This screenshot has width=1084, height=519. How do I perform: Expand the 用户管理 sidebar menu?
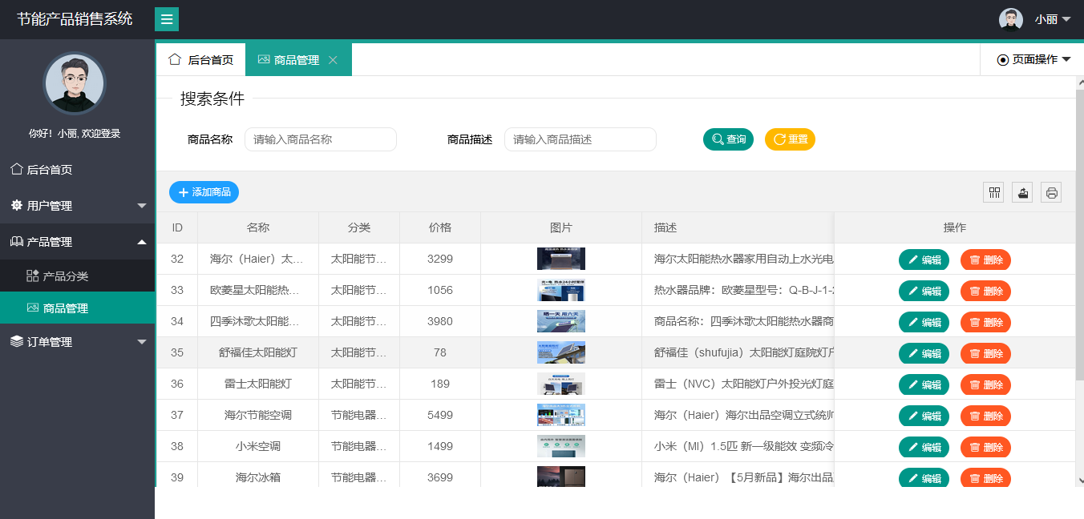(x=77, y=206)
